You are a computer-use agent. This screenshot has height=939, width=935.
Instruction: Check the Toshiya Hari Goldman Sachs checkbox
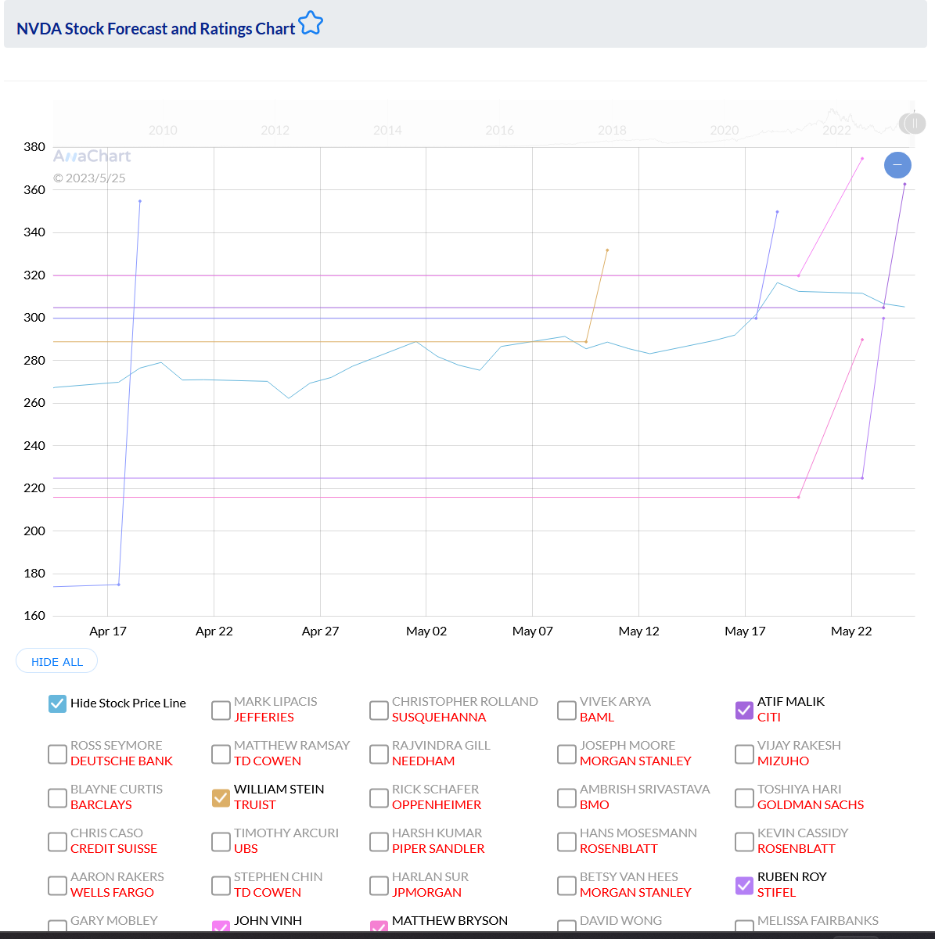(x=744, y=797)
